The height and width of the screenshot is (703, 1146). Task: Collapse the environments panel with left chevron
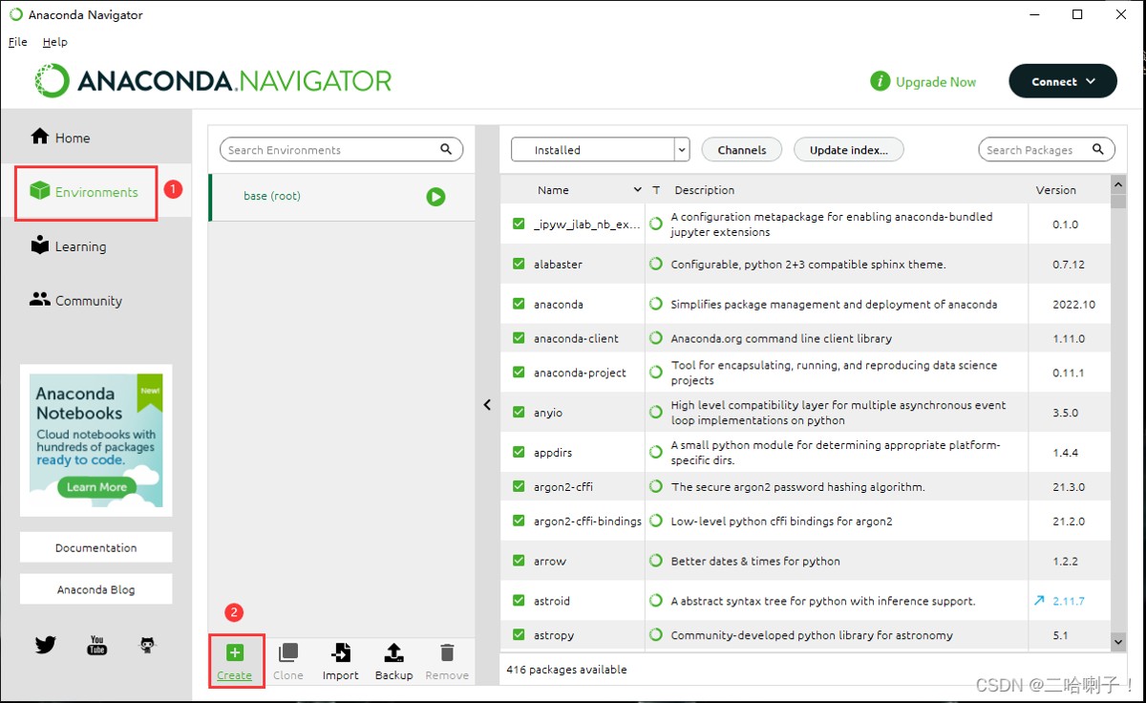[x=487, y=405]
